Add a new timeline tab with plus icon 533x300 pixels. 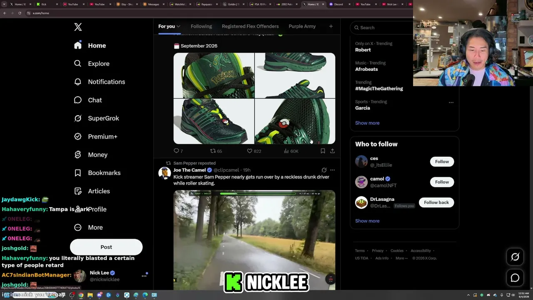tap(331, 26)
